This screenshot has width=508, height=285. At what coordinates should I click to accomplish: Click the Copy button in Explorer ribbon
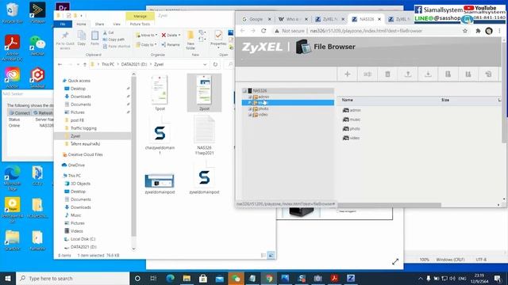tap(82, 38)
